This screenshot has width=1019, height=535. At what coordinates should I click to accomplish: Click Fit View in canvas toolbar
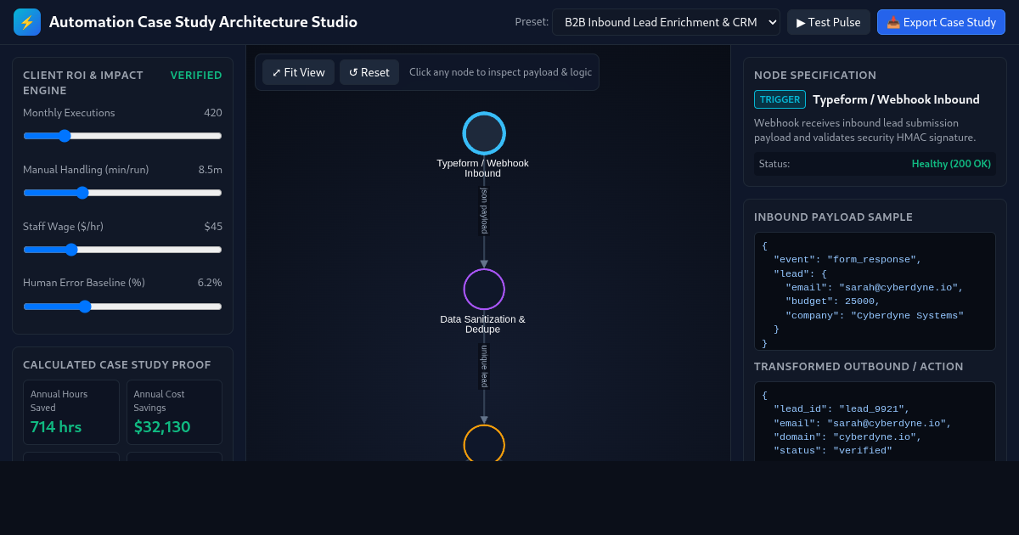tap(298, 72)
